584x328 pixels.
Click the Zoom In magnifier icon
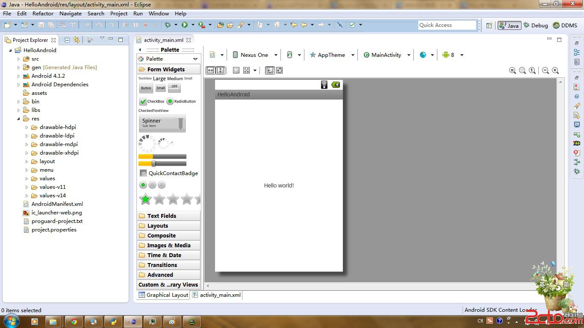(555, 70)
